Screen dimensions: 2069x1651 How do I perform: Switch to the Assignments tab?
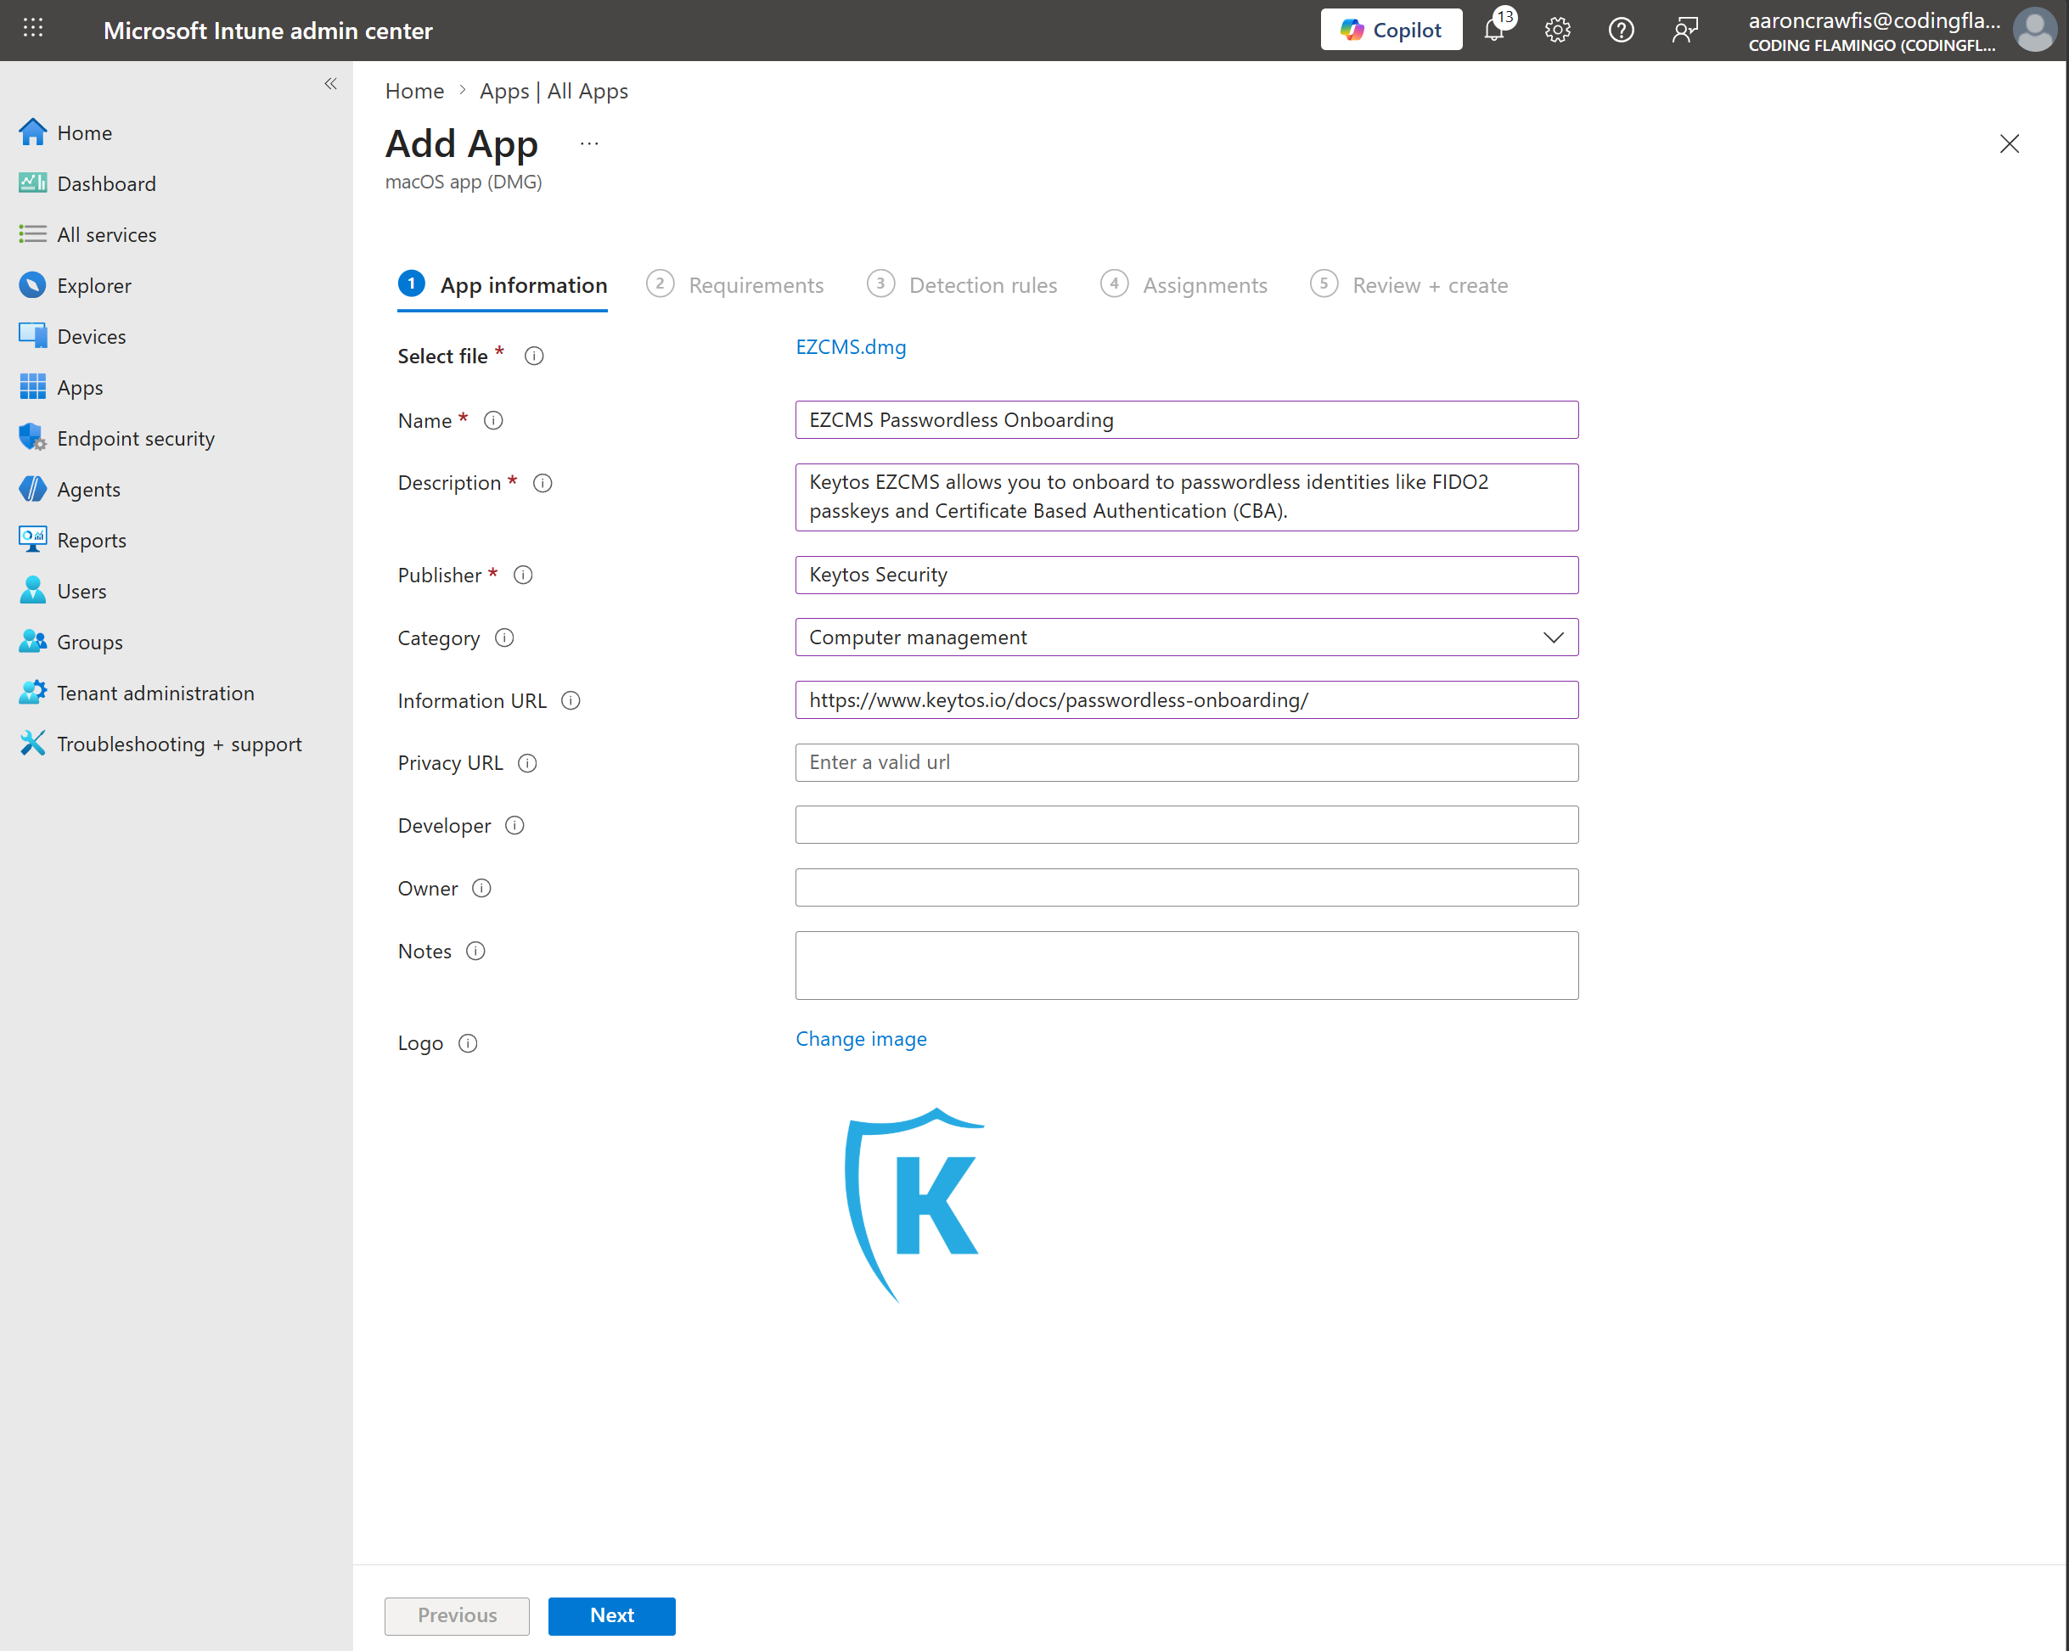pos(1205,285)
